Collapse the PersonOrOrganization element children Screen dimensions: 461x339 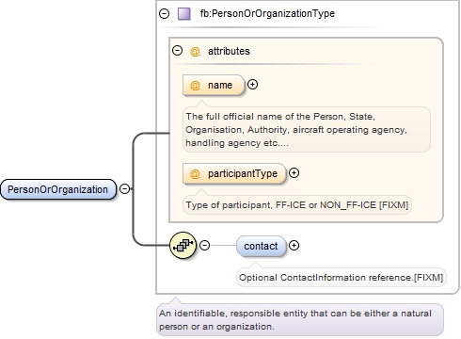(125, 188)
